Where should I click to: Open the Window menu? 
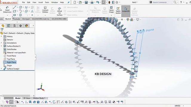tap(54, 2)
